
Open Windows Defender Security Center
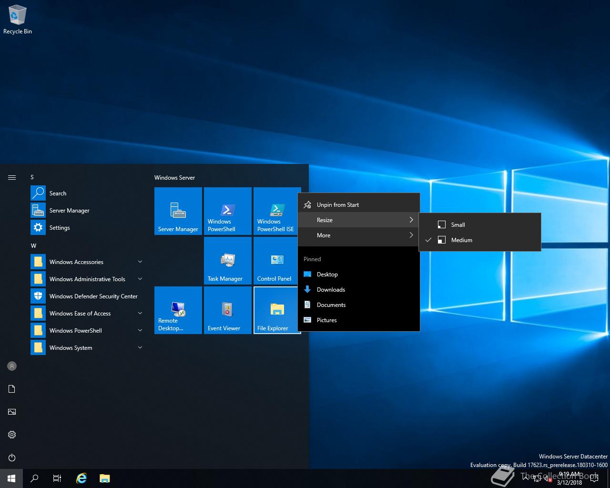88,296
